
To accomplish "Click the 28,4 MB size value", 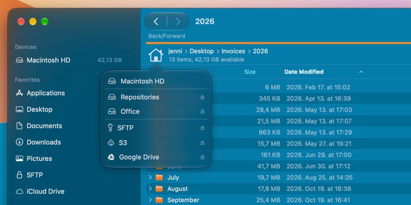I will [268, 110].
